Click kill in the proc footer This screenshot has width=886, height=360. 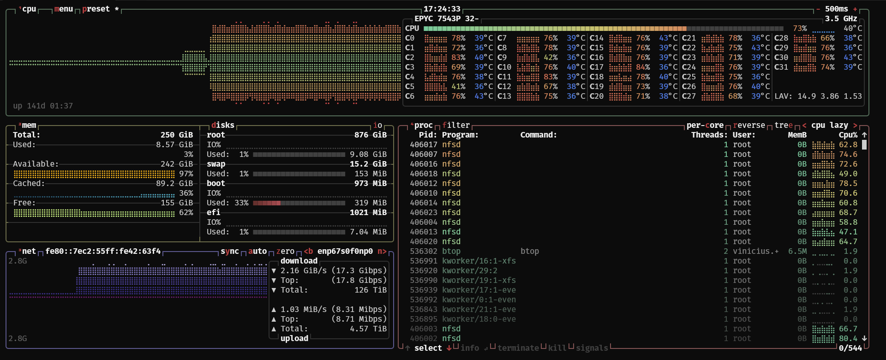[557, 348]
